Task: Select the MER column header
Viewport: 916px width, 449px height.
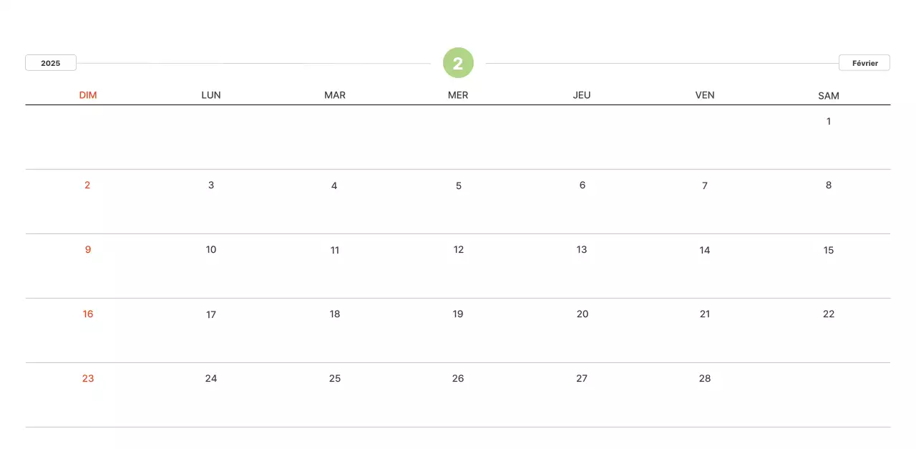Action: pyautogui.click(x=458, y=95)
